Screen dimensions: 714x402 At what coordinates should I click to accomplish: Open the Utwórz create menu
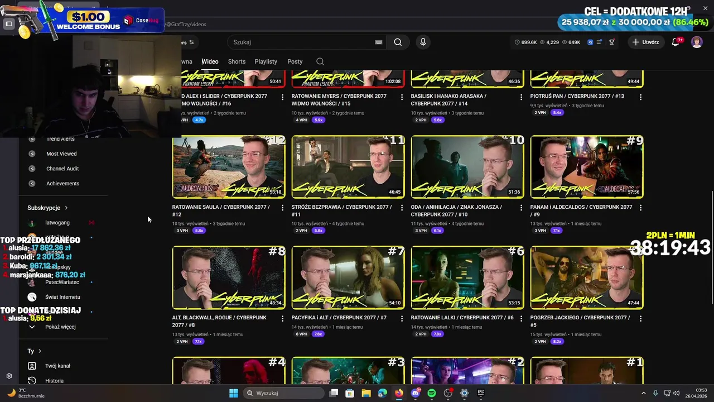click(x=645, y=42)
